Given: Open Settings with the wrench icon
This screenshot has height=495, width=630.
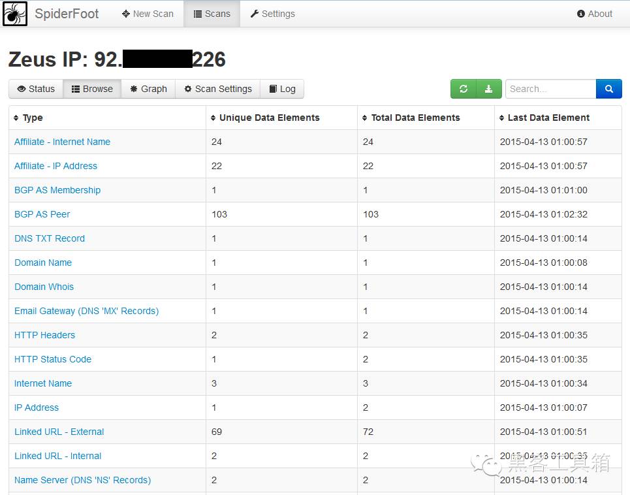Looking at the screenshot, I should 273,14.
